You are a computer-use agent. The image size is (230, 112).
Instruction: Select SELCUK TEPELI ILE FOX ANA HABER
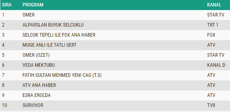[59, 35]
